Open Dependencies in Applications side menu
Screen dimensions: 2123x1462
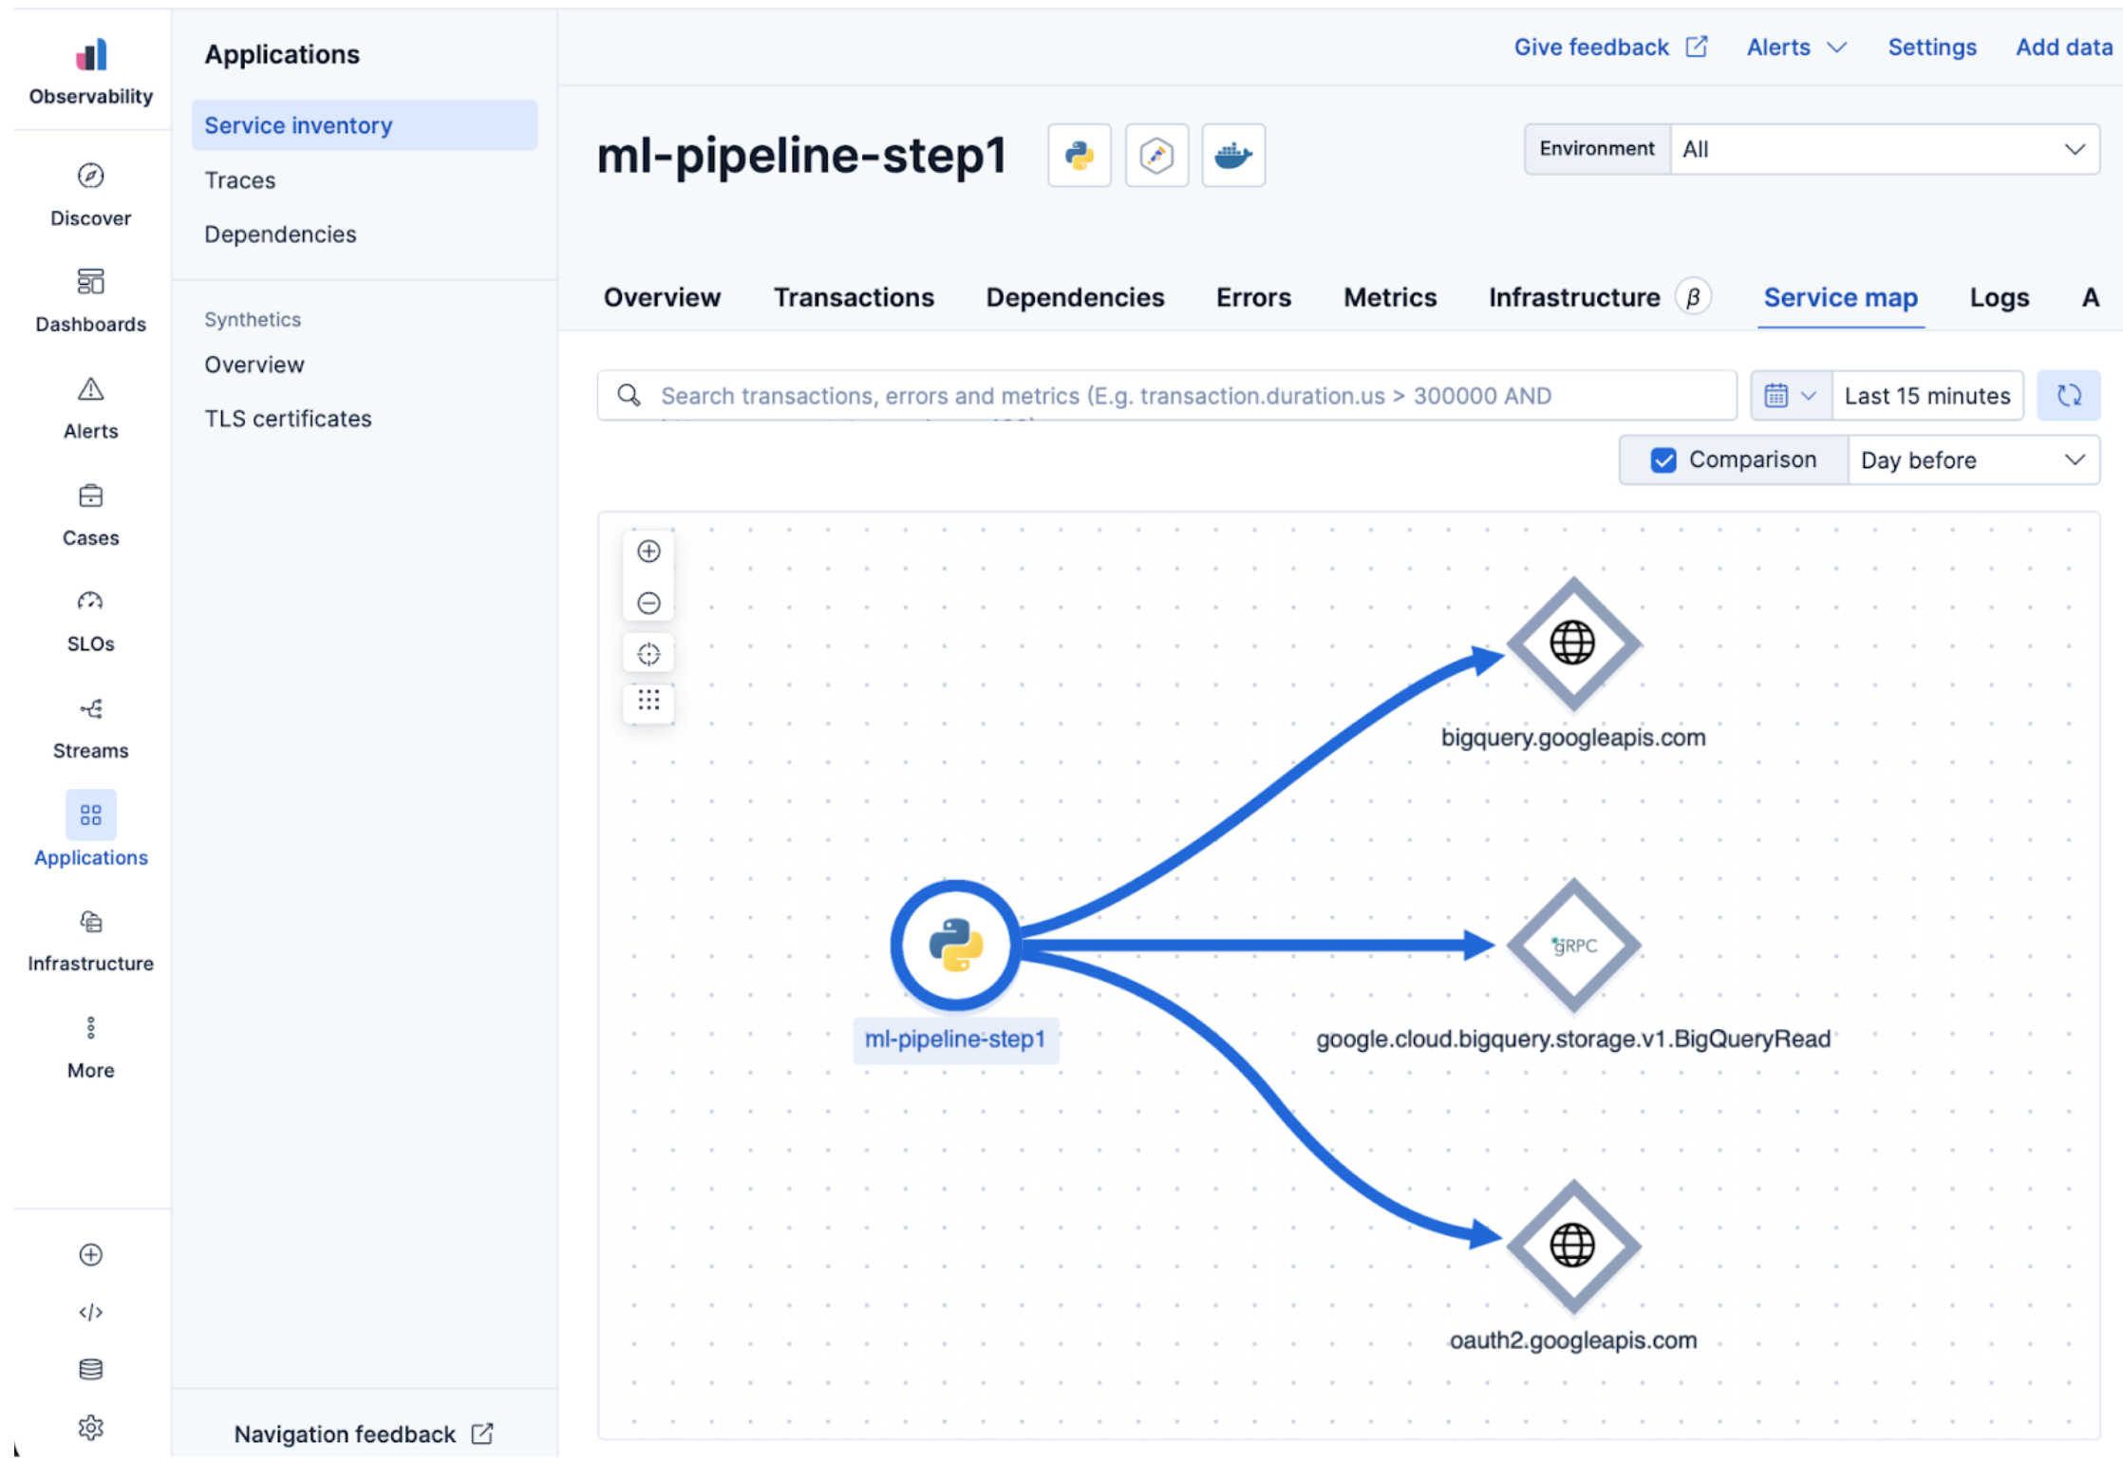[280, 234]
